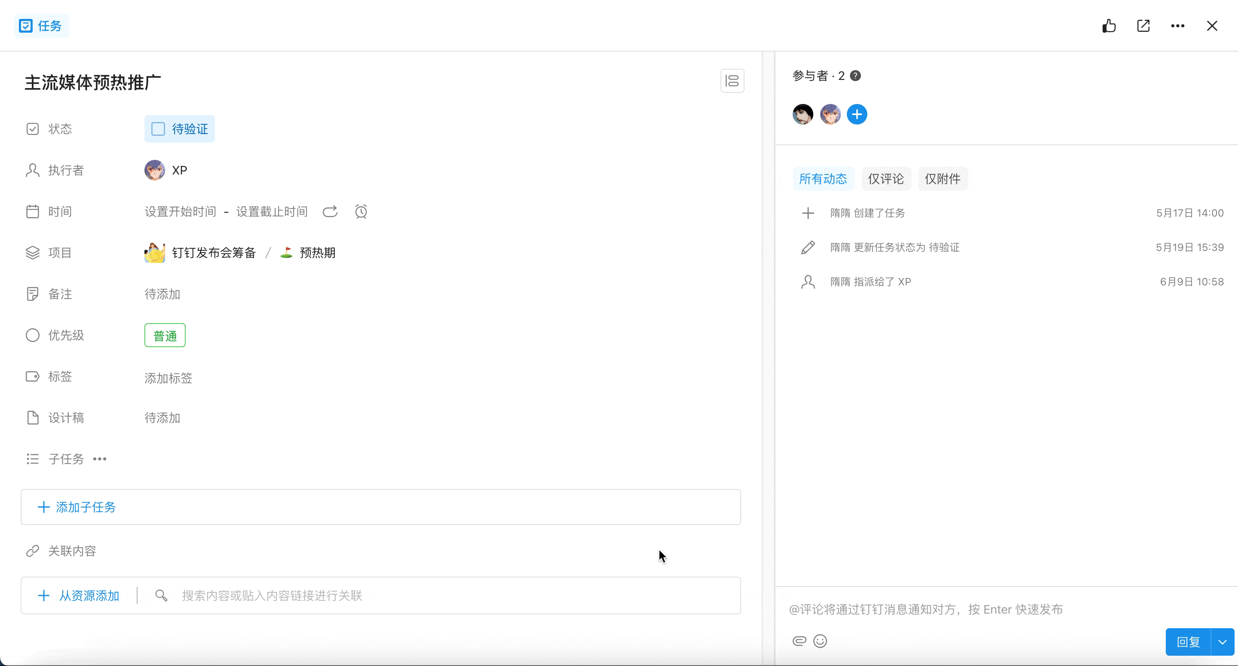Click the alarm reminder icon

pos(361,211)
